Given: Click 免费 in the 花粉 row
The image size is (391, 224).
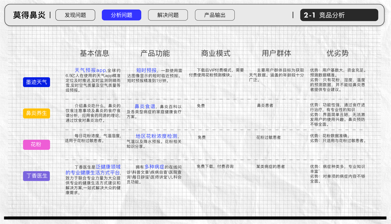Looking at the screenshot, I should pos(202,137).
